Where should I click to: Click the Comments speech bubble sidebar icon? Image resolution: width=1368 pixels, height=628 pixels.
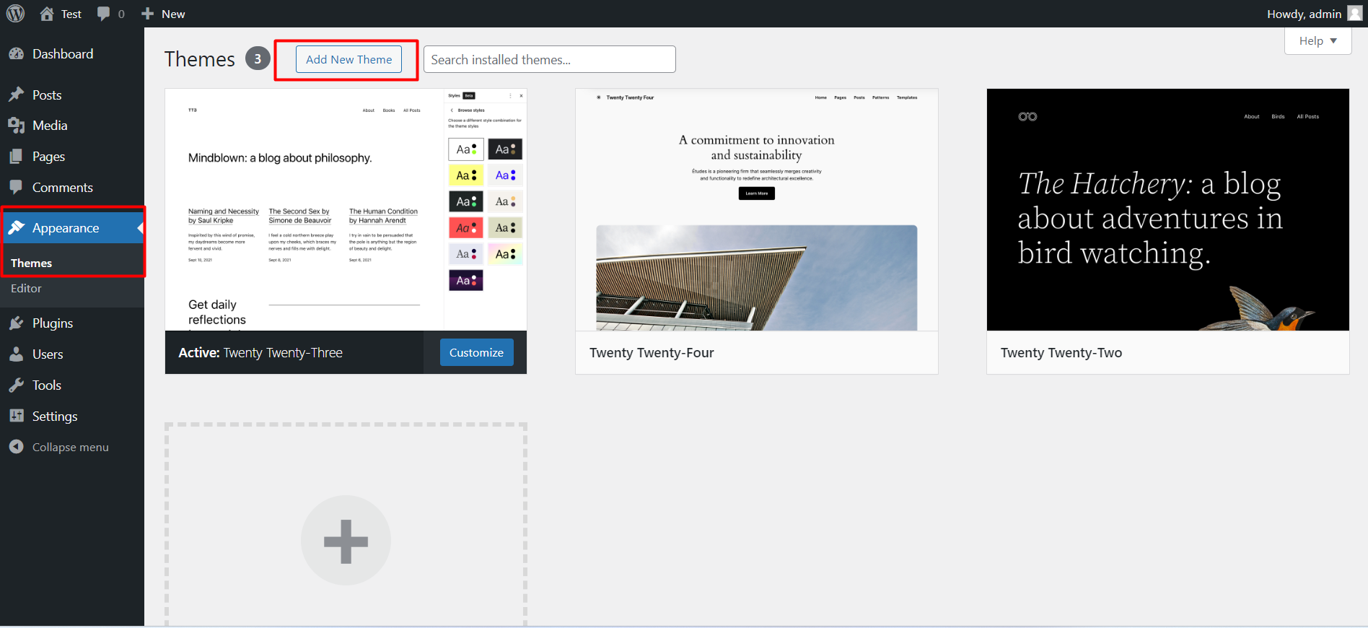click(16, 188)
